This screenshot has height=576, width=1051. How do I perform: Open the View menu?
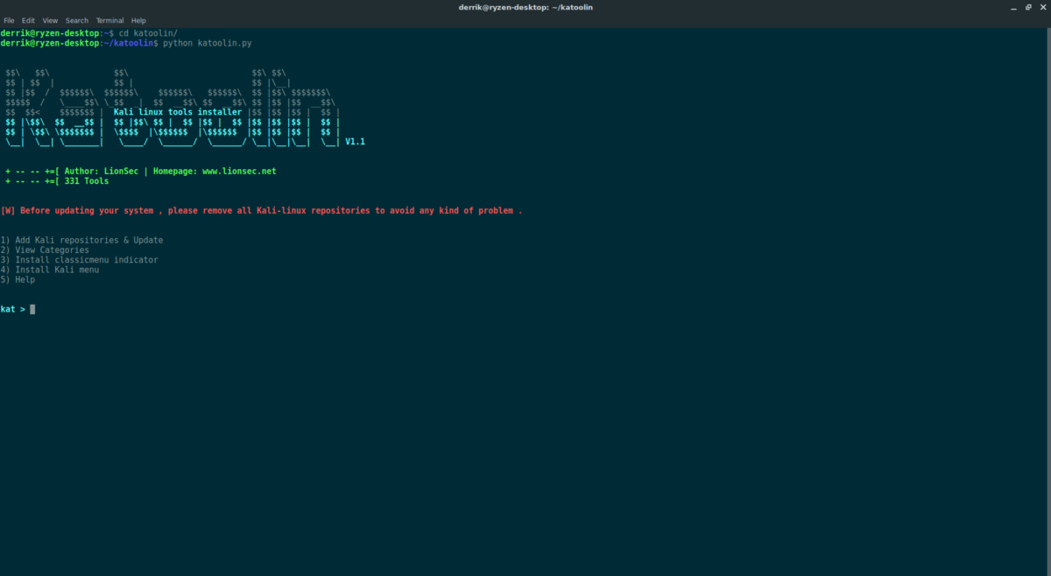click(50, 20)
